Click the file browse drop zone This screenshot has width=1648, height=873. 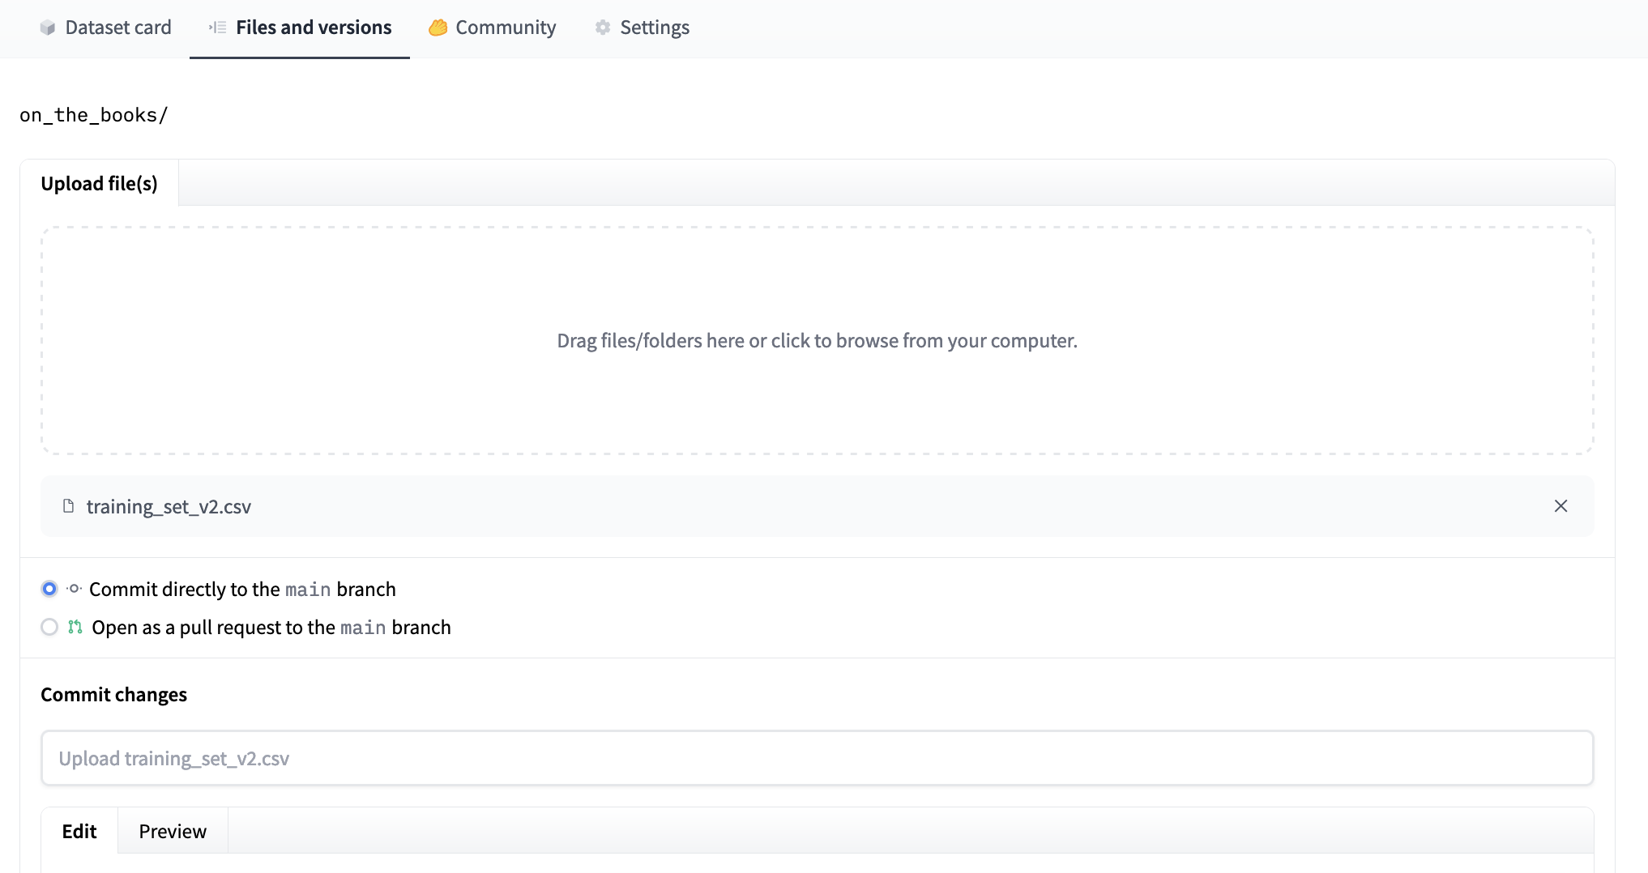point(815,341)
